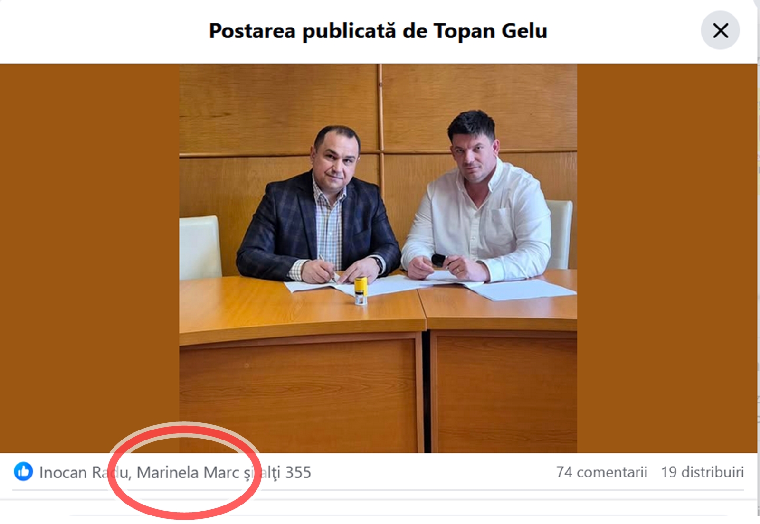Click the wooden desk front panel
This screenshot has height=524, width=760.
tap(301, 393)
